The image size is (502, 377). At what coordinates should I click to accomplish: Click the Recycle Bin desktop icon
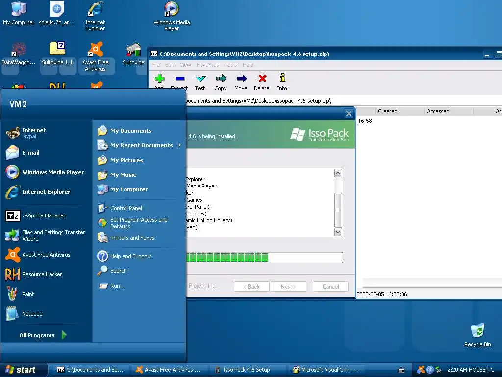(x=477, y=335)
